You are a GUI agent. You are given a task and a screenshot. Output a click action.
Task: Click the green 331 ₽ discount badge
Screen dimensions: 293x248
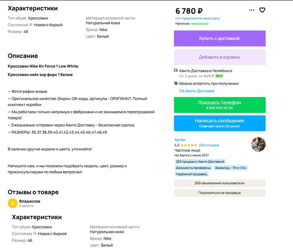point(219,76)
